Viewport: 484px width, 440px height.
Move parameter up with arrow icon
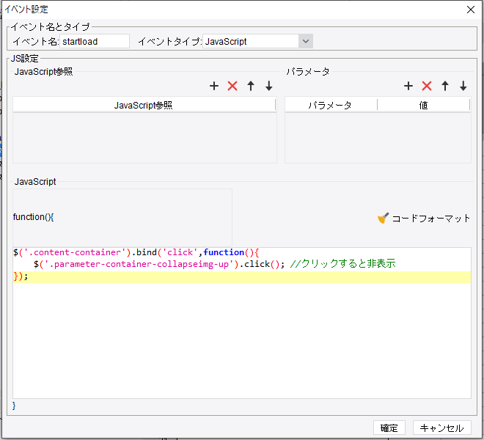coord(445,86)
